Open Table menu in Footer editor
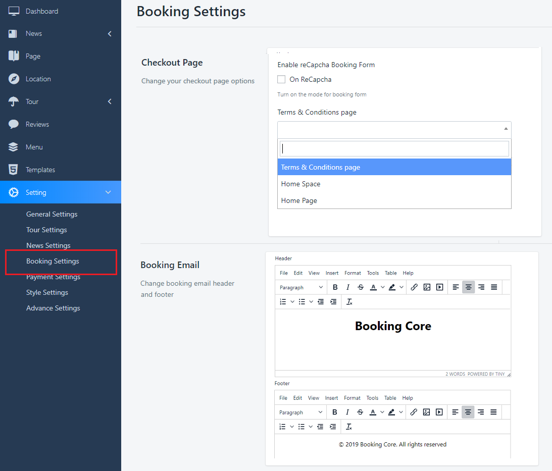 click(x=390, y=398)
